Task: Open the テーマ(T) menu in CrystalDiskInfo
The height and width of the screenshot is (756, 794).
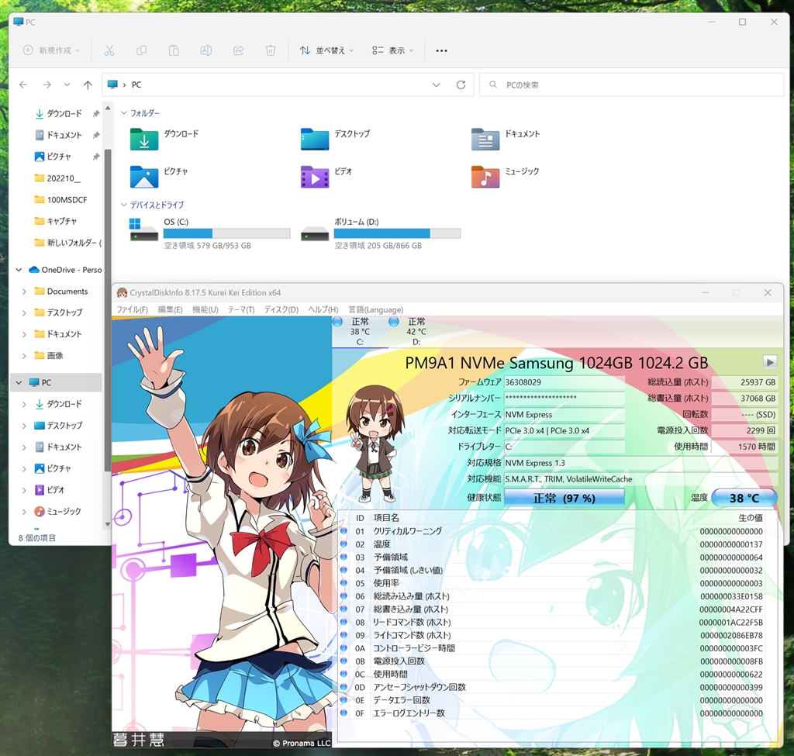Action: pyautogui.click(x=241, y=309)
